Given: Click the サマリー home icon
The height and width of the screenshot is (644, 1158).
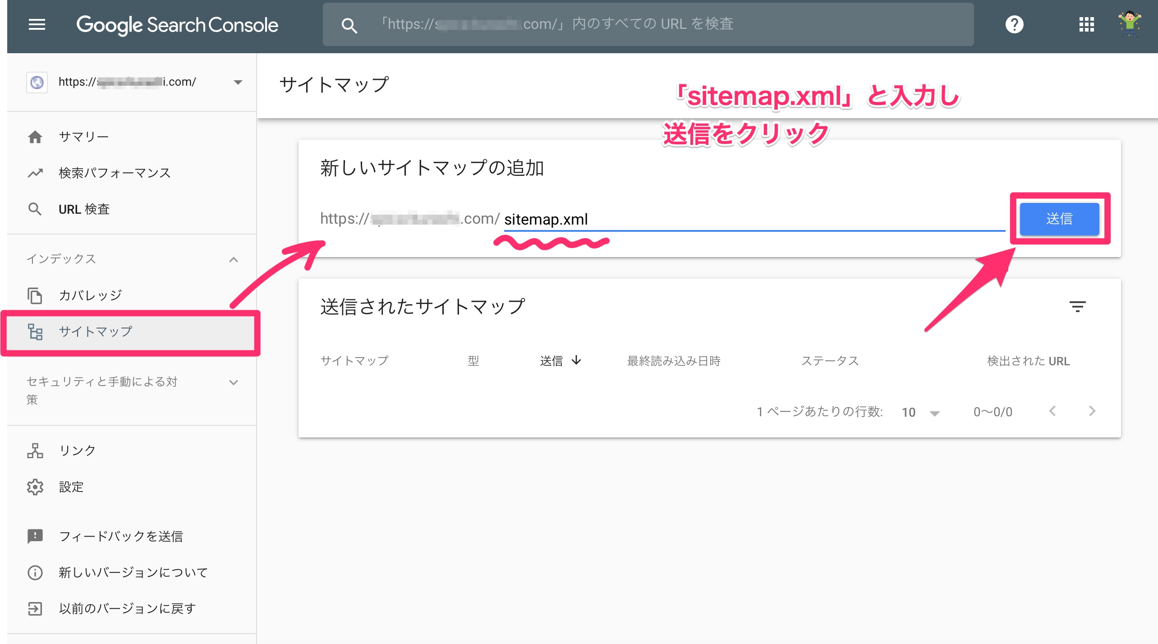Looking at the screenshot, I should point(35,137).
